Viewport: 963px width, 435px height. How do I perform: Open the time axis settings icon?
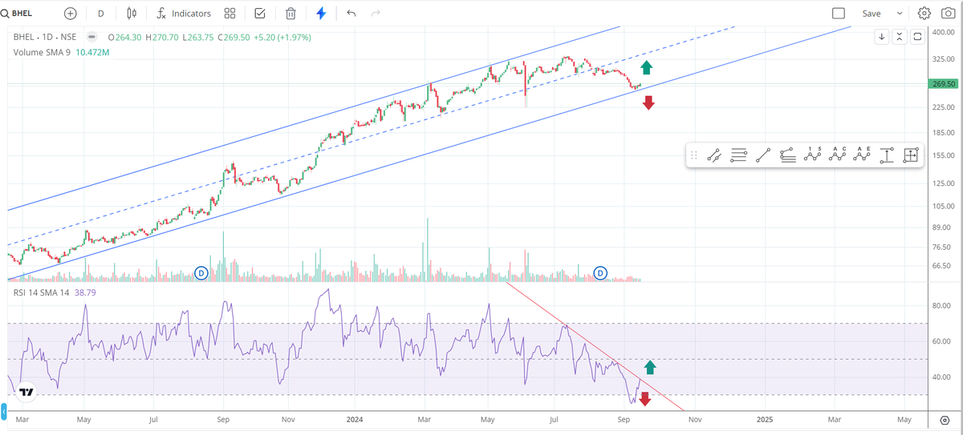tap(944, 420)
